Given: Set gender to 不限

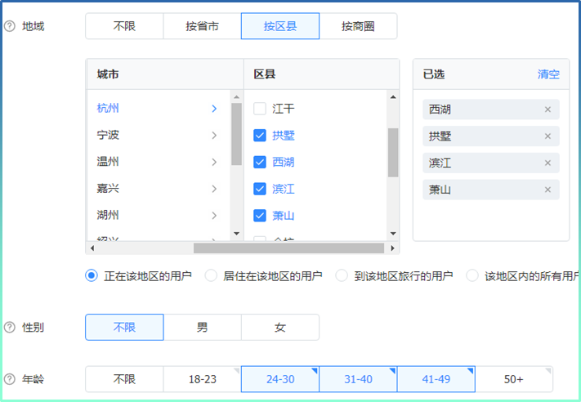Looking at the screenshot, I should point(124,327).
